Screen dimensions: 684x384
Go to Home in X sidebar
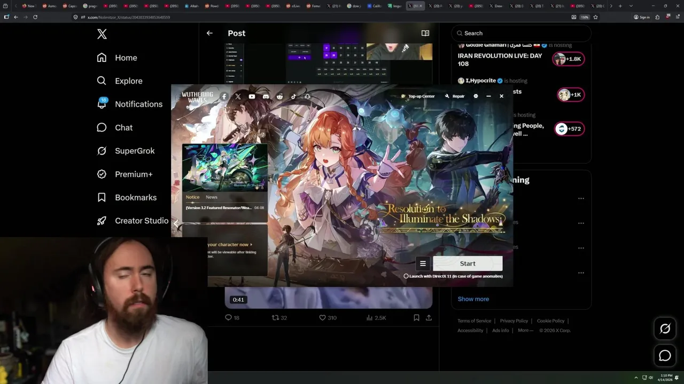coord(117,58)
